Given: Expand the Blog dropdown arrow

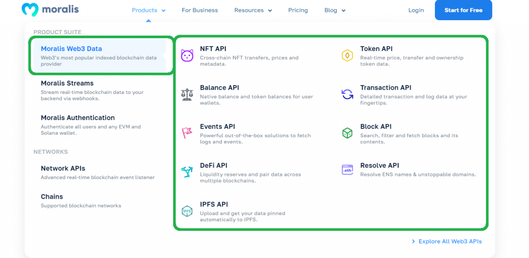Looking at the screenshot, I should pos(344,11).
